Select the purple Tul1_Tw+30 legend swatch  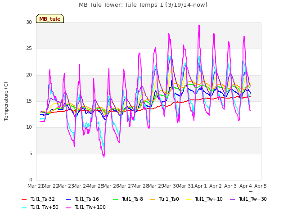[232, 199]
